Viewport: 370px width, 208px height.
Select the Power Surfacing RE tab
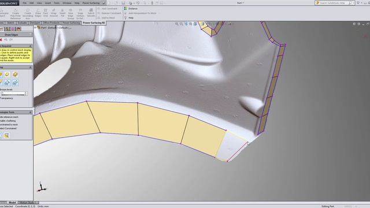(94, 23)
